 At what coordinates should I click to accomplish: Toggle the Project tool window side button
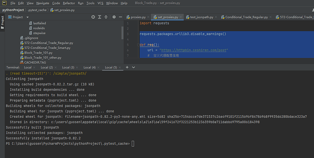pos(2,22)
